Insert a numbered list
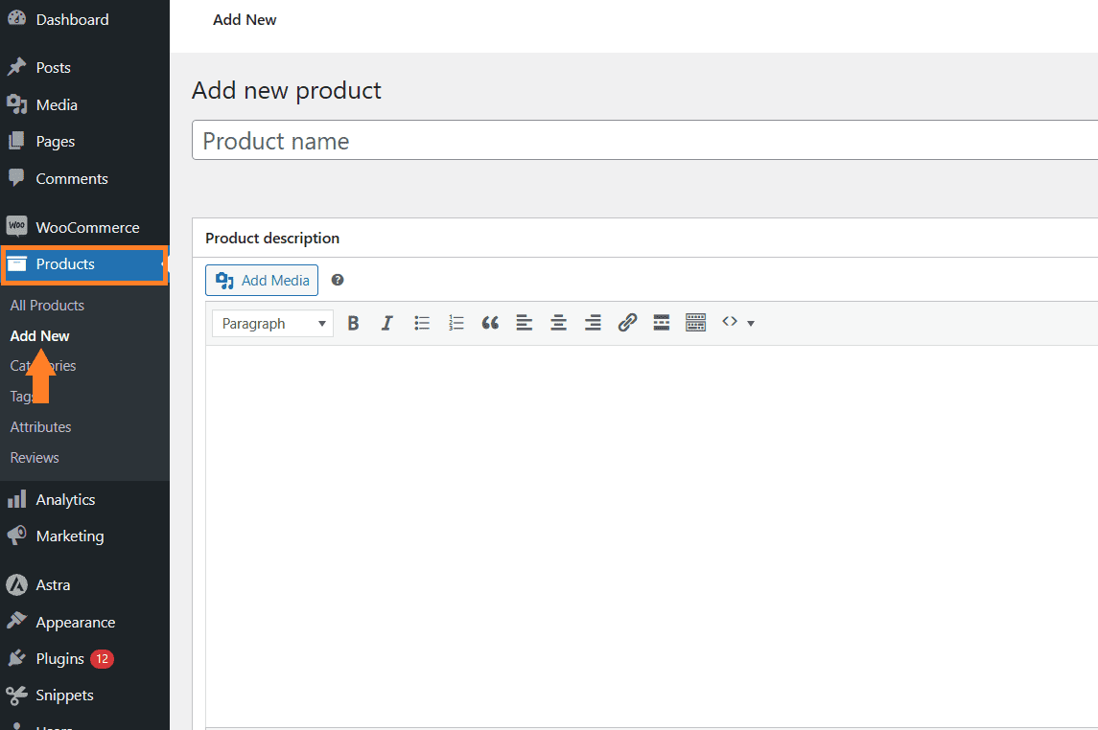The height and width of the screenshot is (730, 1098). pos(456,323)
